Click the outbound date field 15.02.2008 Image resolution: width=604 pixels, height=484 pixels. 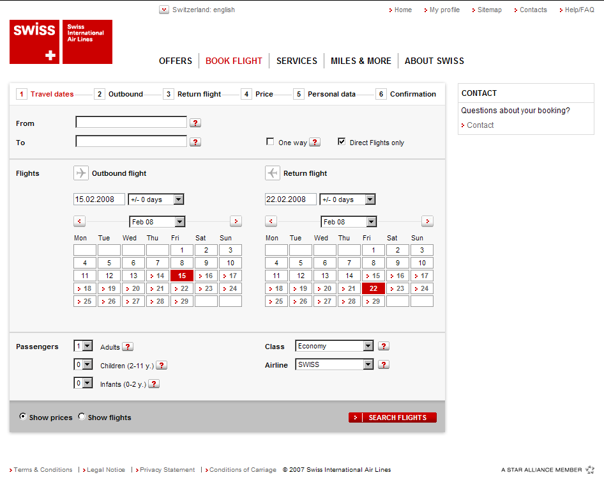tap(100, 199)
